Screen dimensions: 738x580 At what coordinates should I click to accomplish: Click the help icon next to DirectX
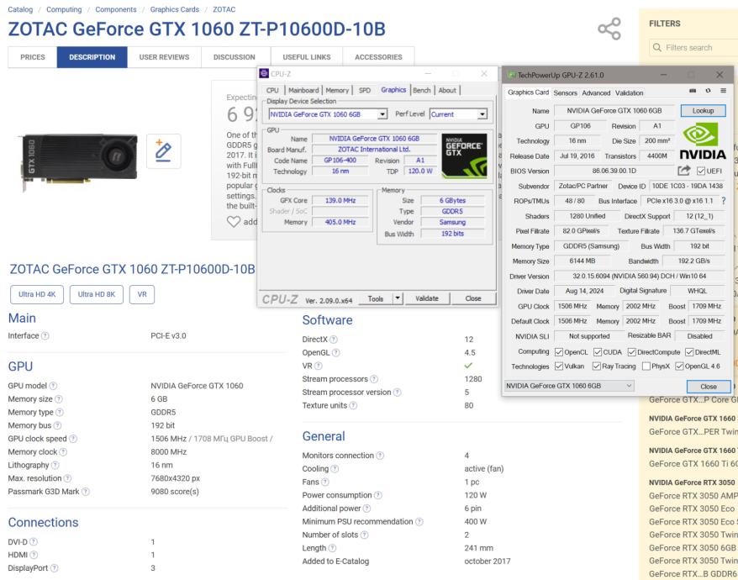point(333,339)
